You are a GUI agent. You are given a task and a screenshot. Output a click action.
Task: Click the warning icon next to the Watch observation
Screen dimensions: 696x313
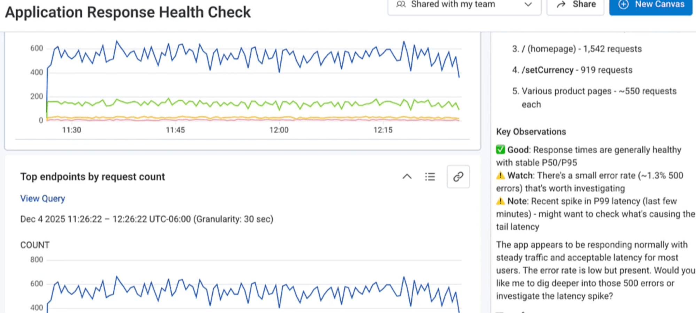click(500, 175)
